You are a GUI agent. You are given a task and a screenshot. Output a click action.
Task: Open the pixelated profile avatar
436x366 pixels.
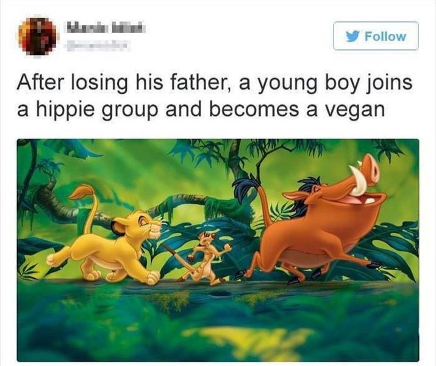tap(37, 36)
